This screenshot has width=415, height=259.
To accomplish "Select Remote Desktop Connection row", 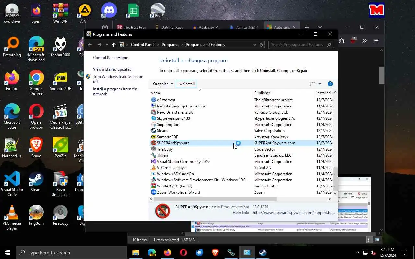I will click(241, 106).
